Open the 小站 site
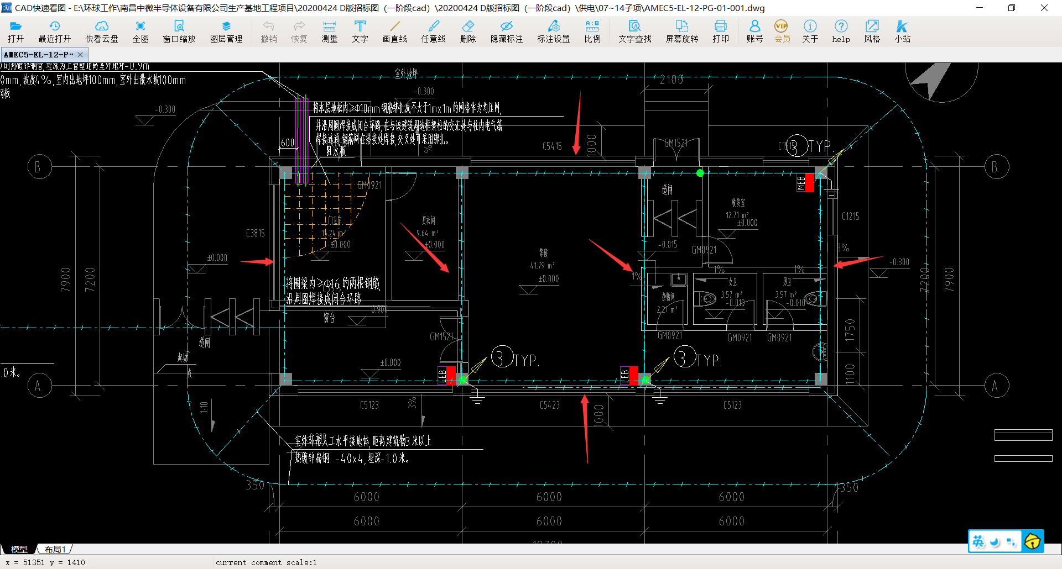 point(903,31)
